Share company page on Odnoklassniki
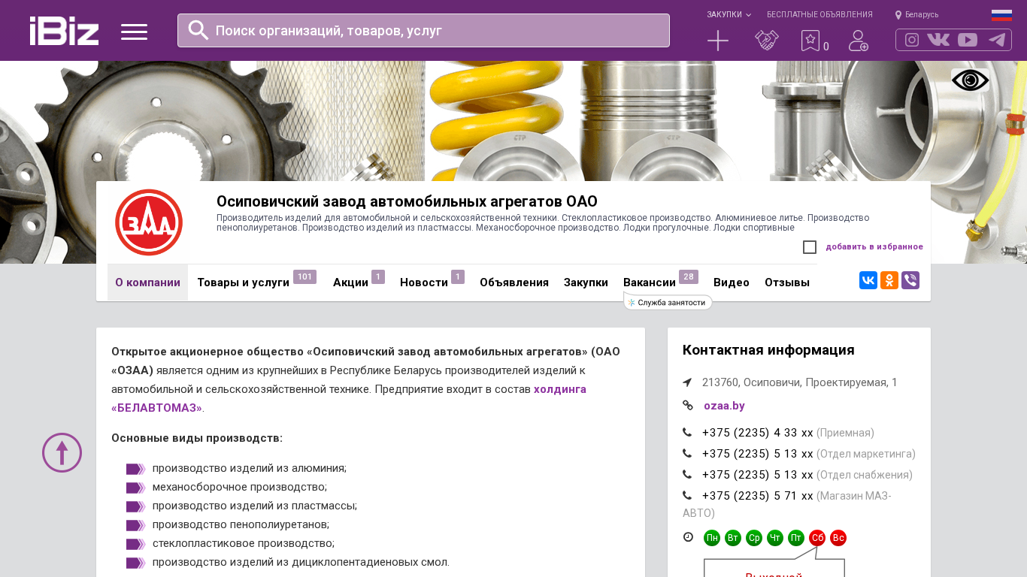The width and height of the screenshot is (1027, 577). pos(889,280)
